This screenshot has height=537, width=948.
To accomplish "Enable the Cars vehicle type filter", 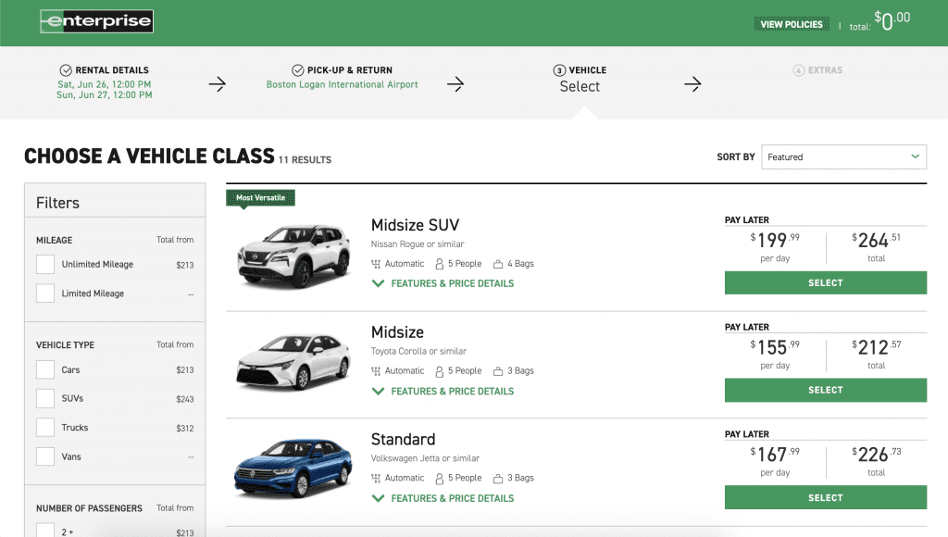I will coord(45,369).
